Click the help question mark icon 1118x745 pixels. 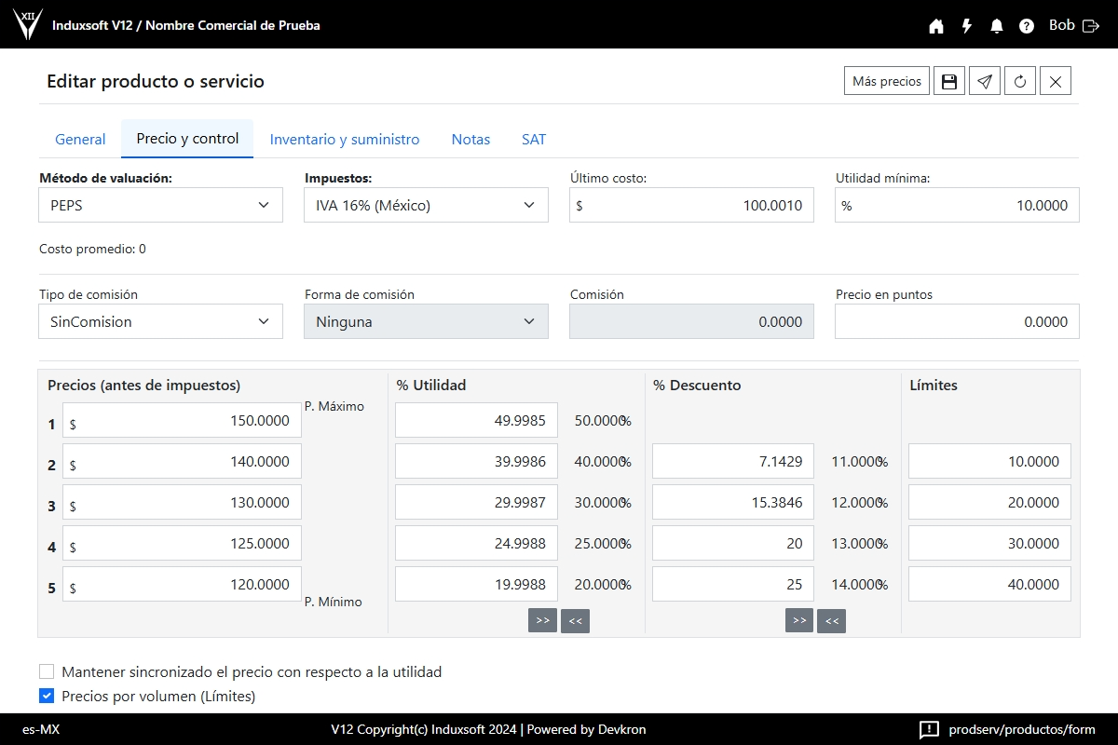[x=1027, y=26]
